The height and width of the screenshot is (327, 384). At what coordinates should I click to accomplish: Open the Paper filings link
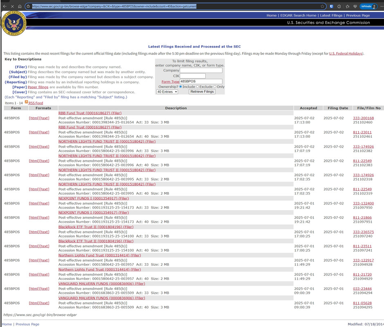tap(38, 87)
